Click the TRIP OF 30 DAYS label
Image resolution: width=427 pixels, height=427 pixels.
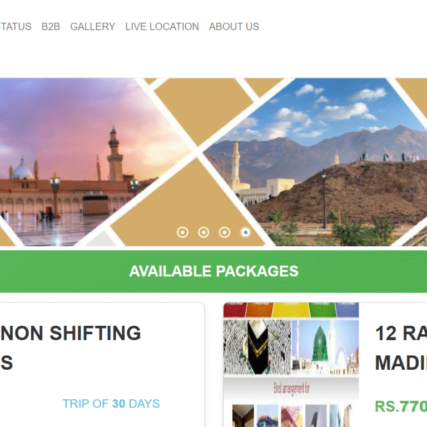tap(111, 404)
